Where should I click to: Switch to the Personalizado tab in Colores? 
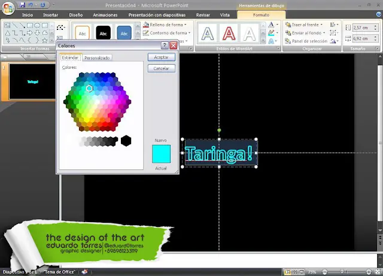tap(97, 58)
